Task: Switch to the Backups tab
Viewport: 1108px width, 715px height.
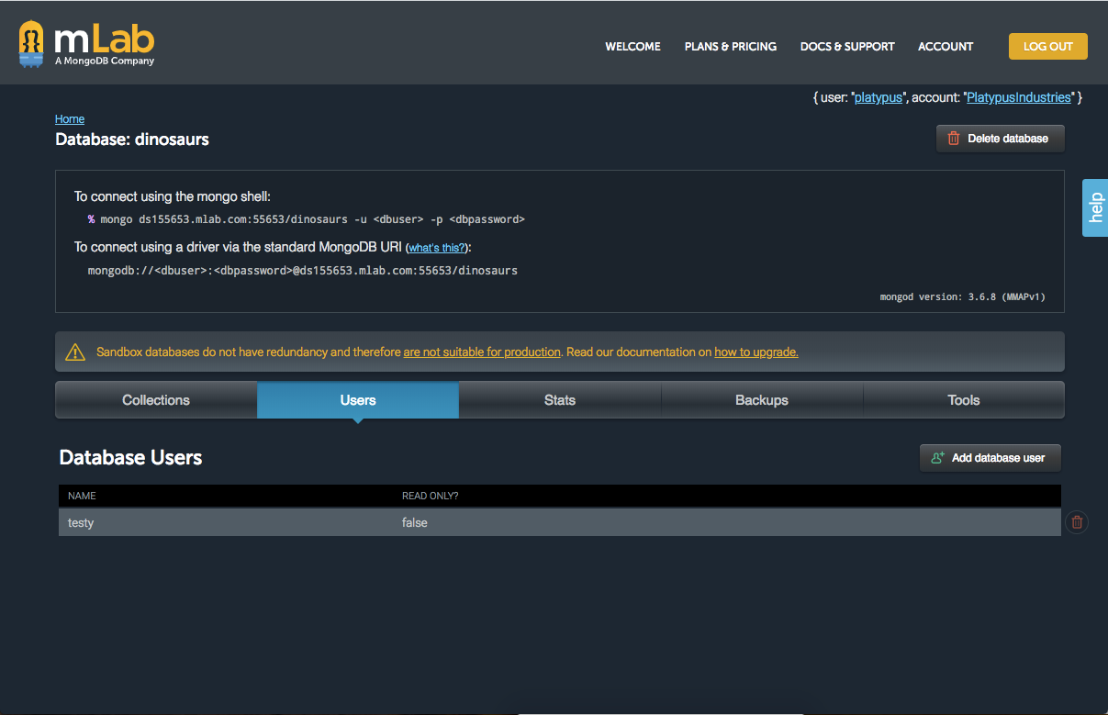Action: [x=762, y=399]
